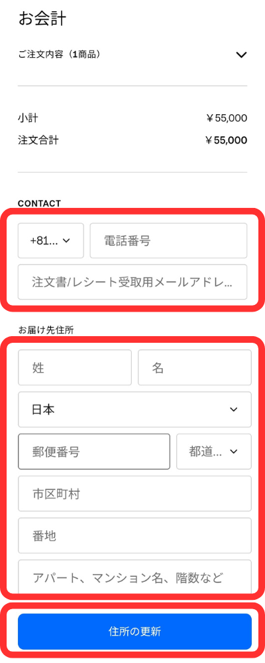
Task: Click the 注文合計 order total label
Action: 38,140
